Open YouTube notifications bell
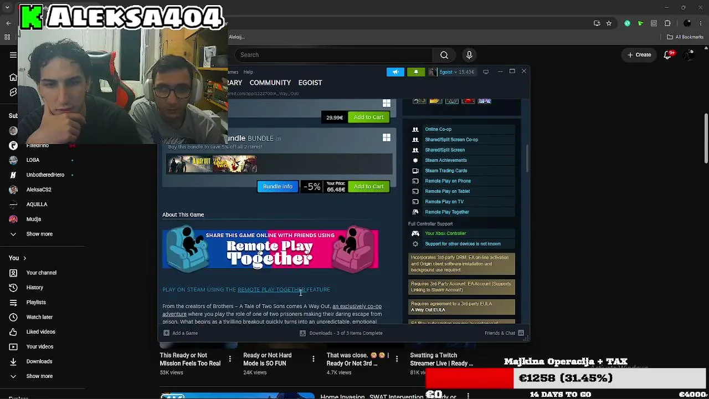Screen dimensions: 709x399 pyautogui.click(x=668, y=55)
